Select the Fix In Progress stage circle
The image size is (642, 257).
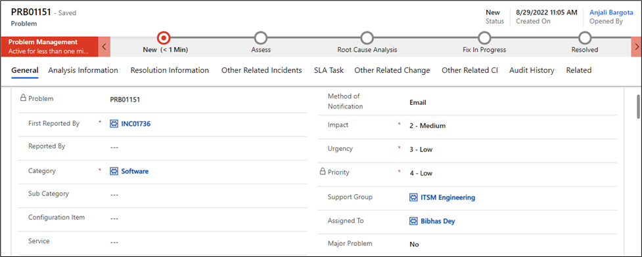coord(484,38)
